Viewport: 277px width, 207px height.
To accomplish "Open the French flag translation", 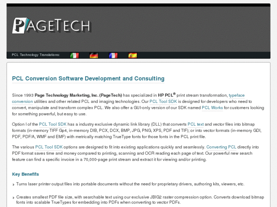I will pyautogui.click(x=113, y=55).
